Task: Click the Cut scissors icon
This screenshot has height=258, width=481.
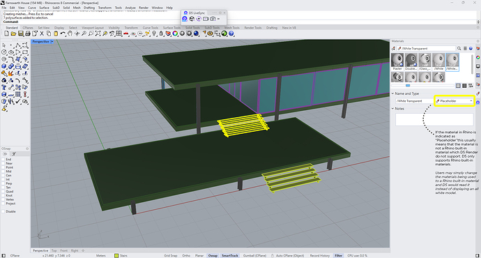Action: tap(42, 33)
